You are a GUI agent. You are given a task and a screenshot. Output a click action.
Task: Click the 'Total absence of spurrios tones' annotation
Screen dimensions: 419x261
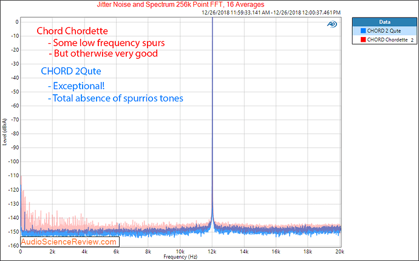click(116, 98)
